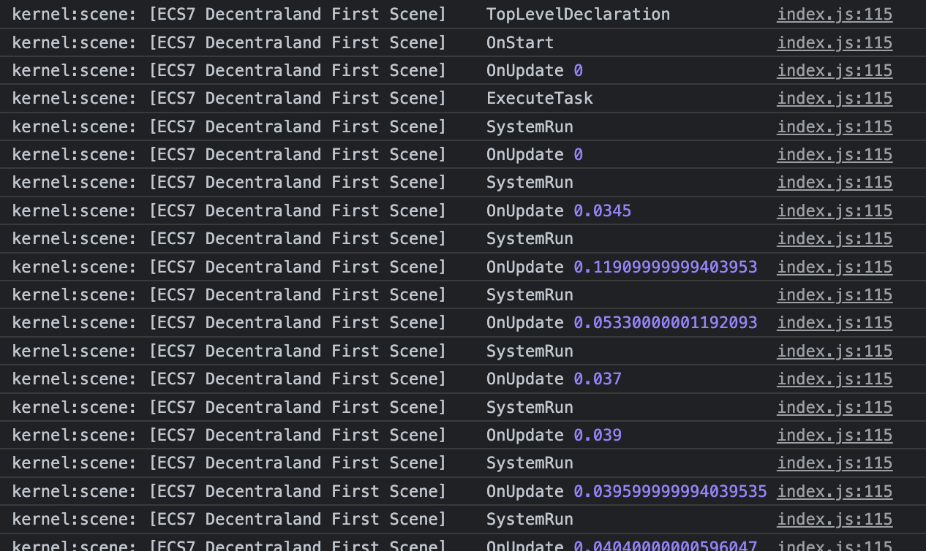The height and width of the screenshot is (551, 926).
Task: Open index.js:115 link beside OnUpdate 0.037
Action: [834, 379]
